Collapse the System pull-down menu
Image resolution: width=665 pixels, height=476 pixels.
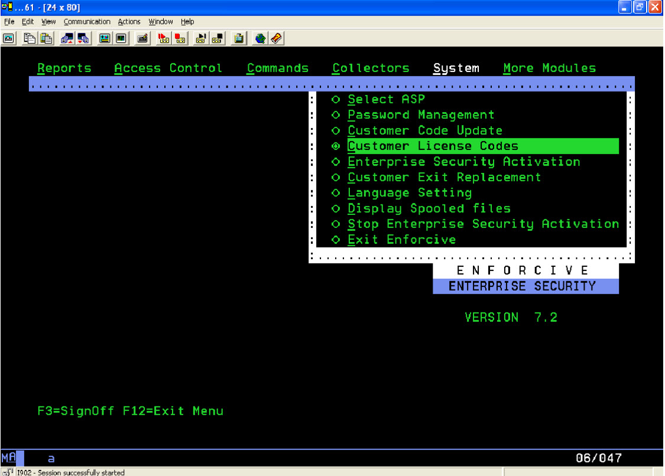click(x=456, y=69)
